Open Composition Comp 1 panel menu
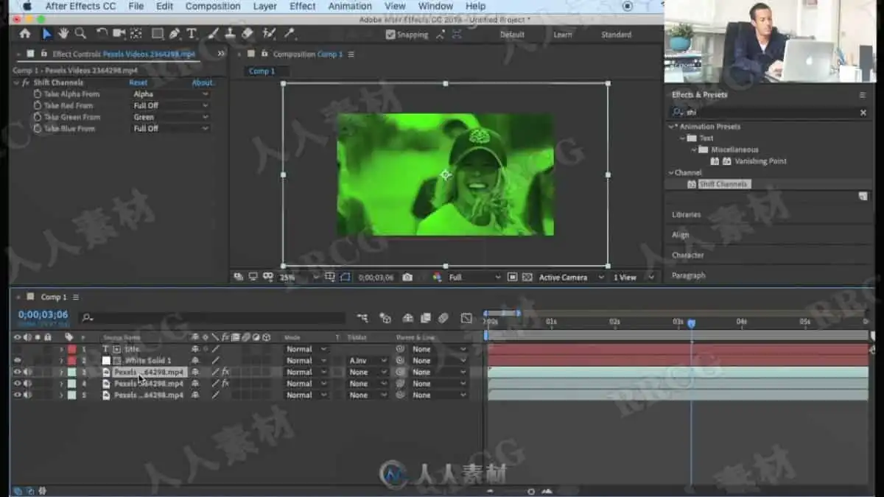 [351, 54]
